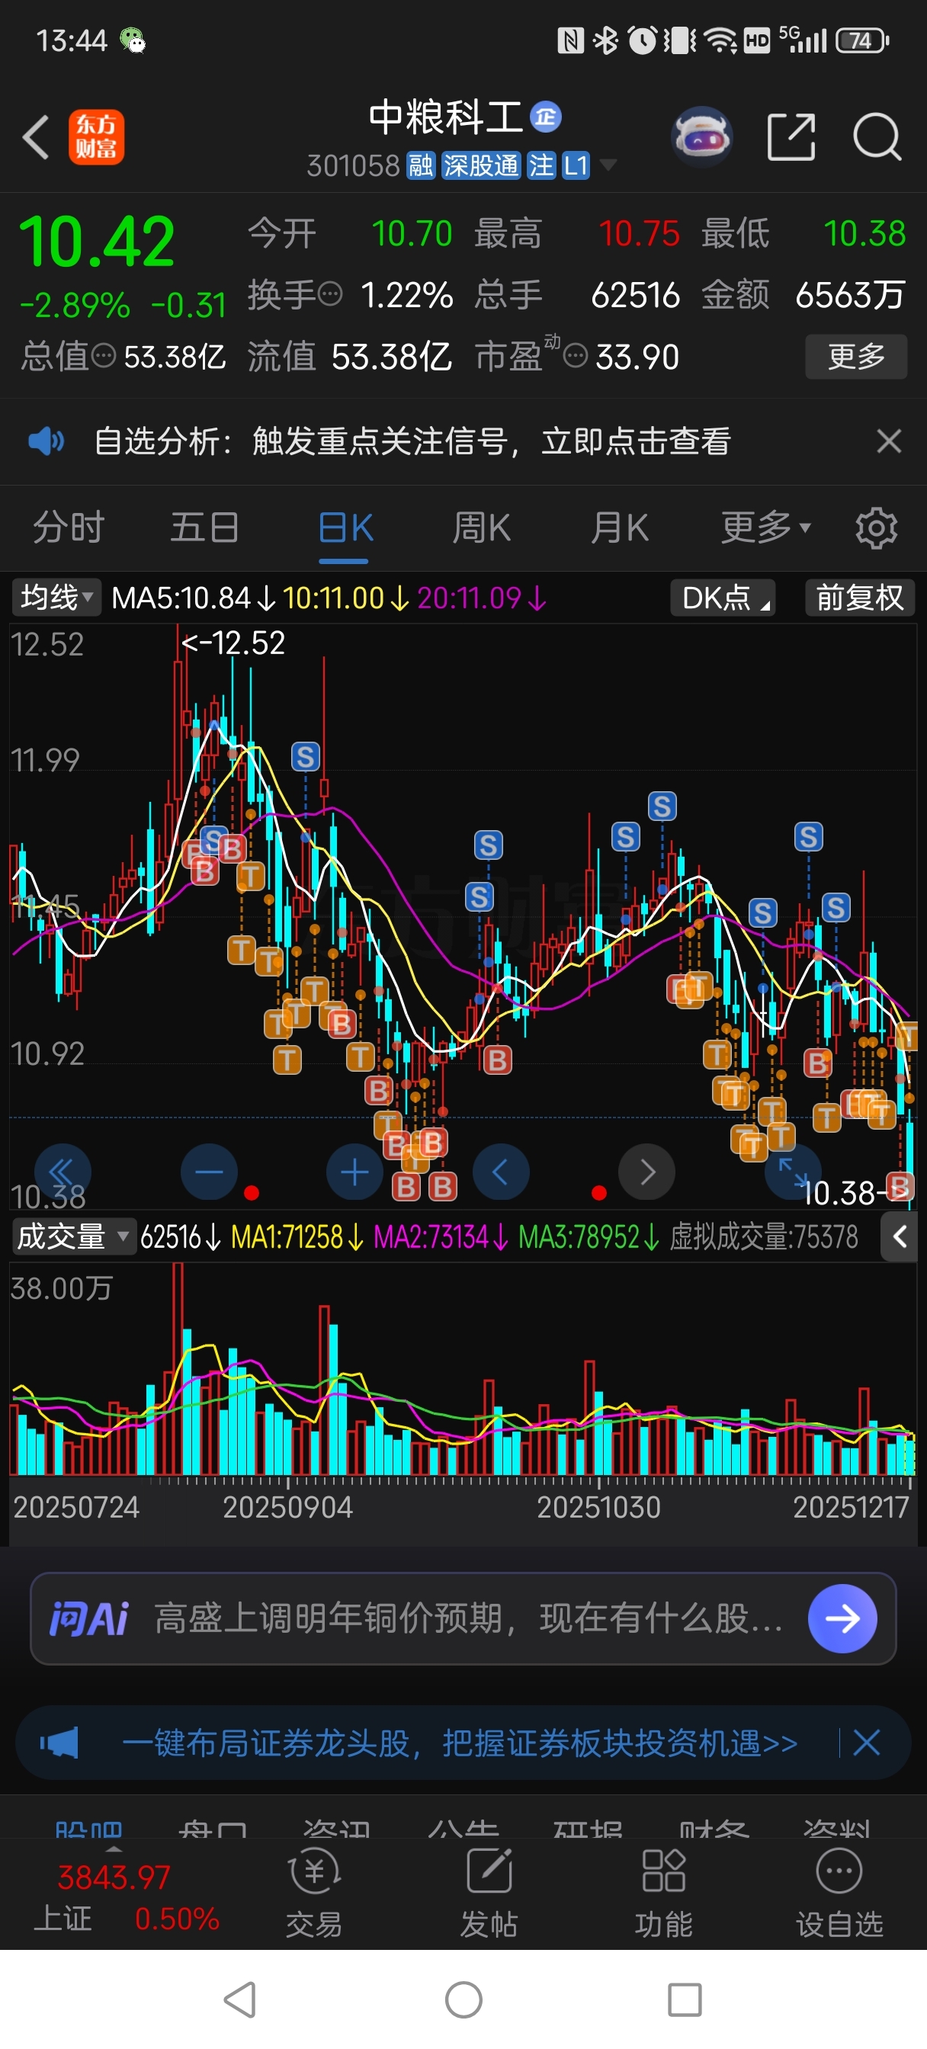Tap the 融 margin tag
The width and height of the screenshot is (927, 2049).
[421, 165]
